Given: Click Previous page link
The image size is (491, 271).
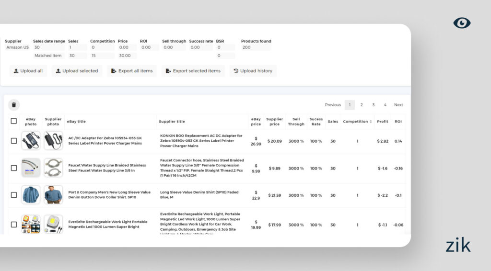Looking at the screenshot, I should [x=333, y=105].
